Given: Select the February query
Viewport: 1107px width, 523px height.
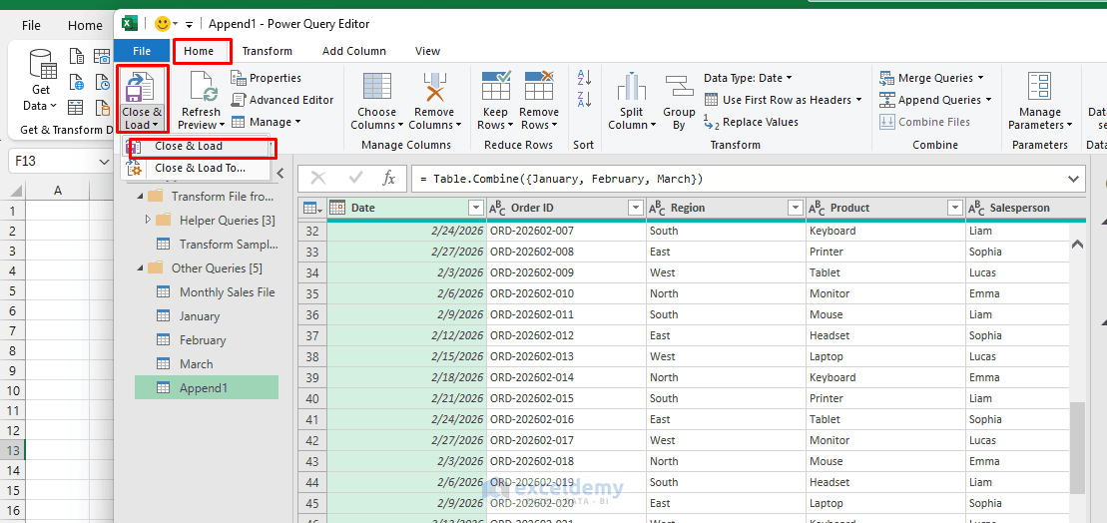Looking at the screenshot, I should coord(203,340).
